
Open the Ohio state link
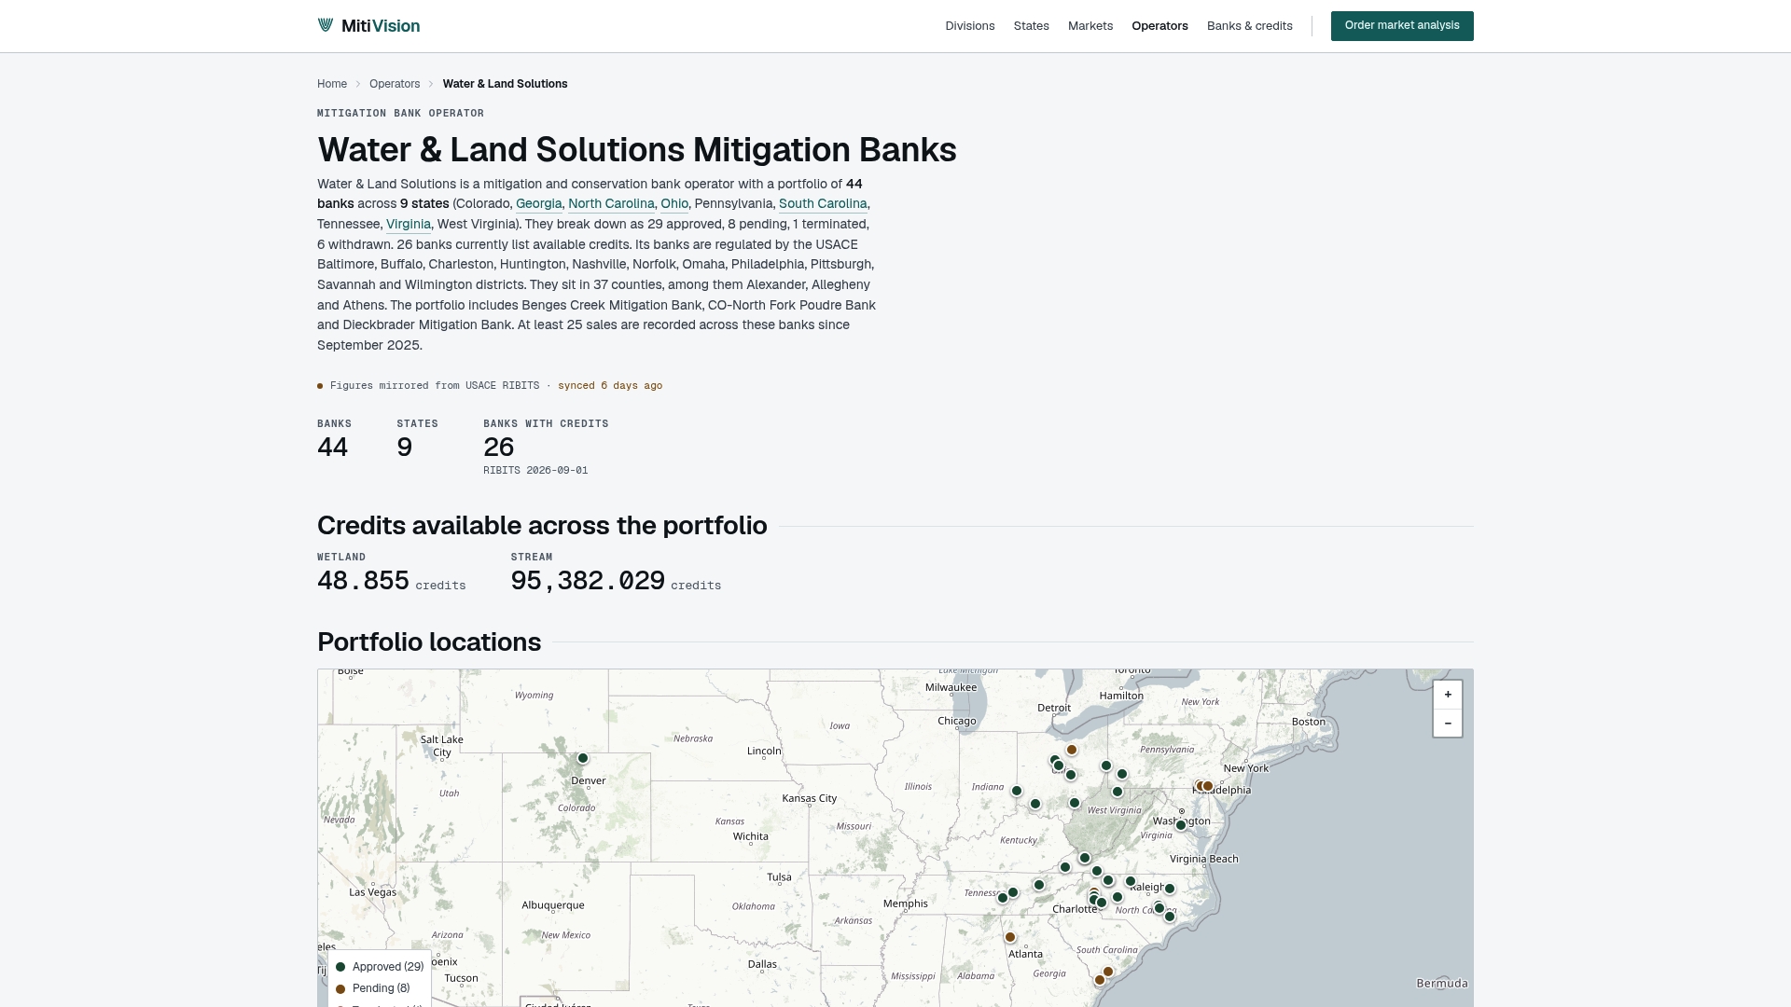click(x=674, y=204)
